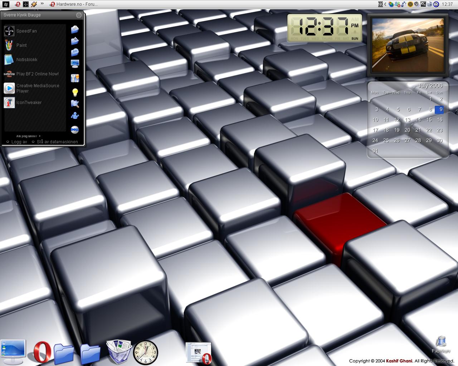
Task: Select day 15 in the calendar widget
Action: tap(429, 120)
